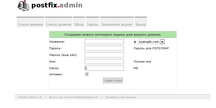Click the Пароль (еще раз): label
Image resolution: width=216 pixels, height=108 pixels.
click(63, 55)
